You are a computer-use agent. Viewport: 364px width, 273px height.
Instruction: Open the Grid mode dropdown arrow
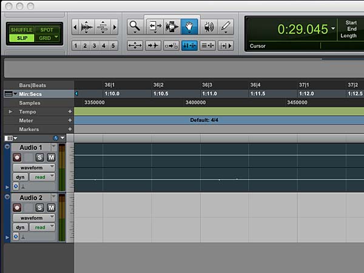click(57, 38)
